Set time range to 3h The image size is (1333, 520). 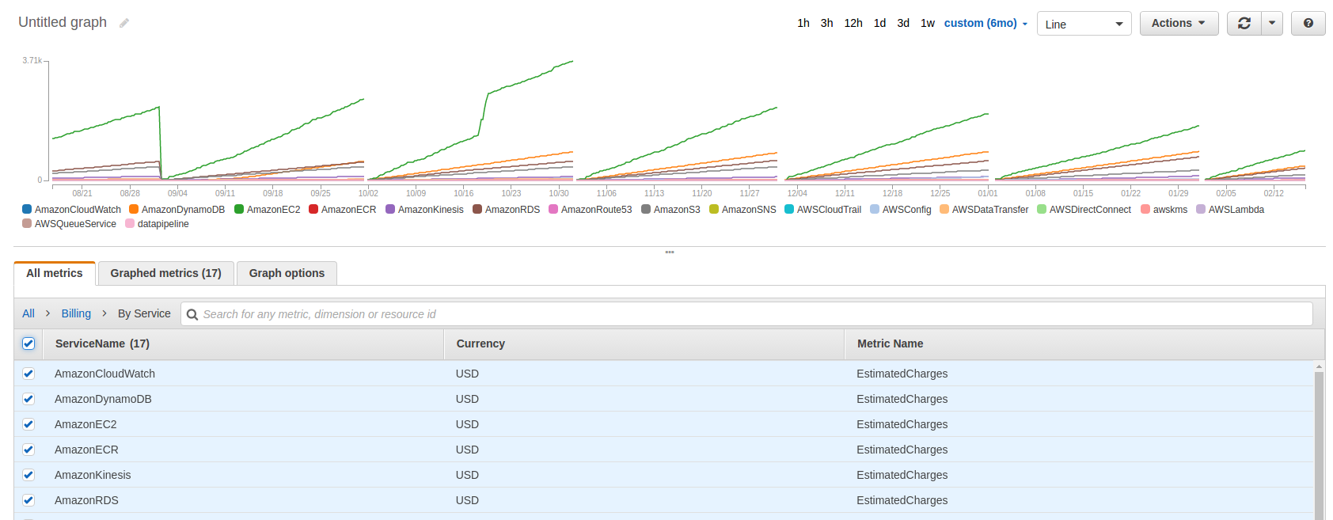coord(826,23)
